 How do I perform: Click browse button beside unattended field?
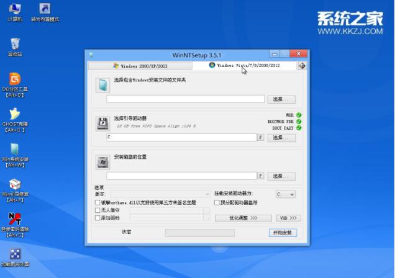(x=207, y=210)
